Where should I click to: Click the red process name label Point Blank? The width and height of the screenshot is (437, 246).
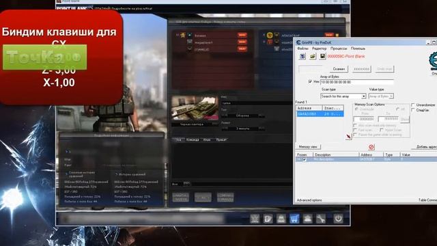(x=346, y=56)
